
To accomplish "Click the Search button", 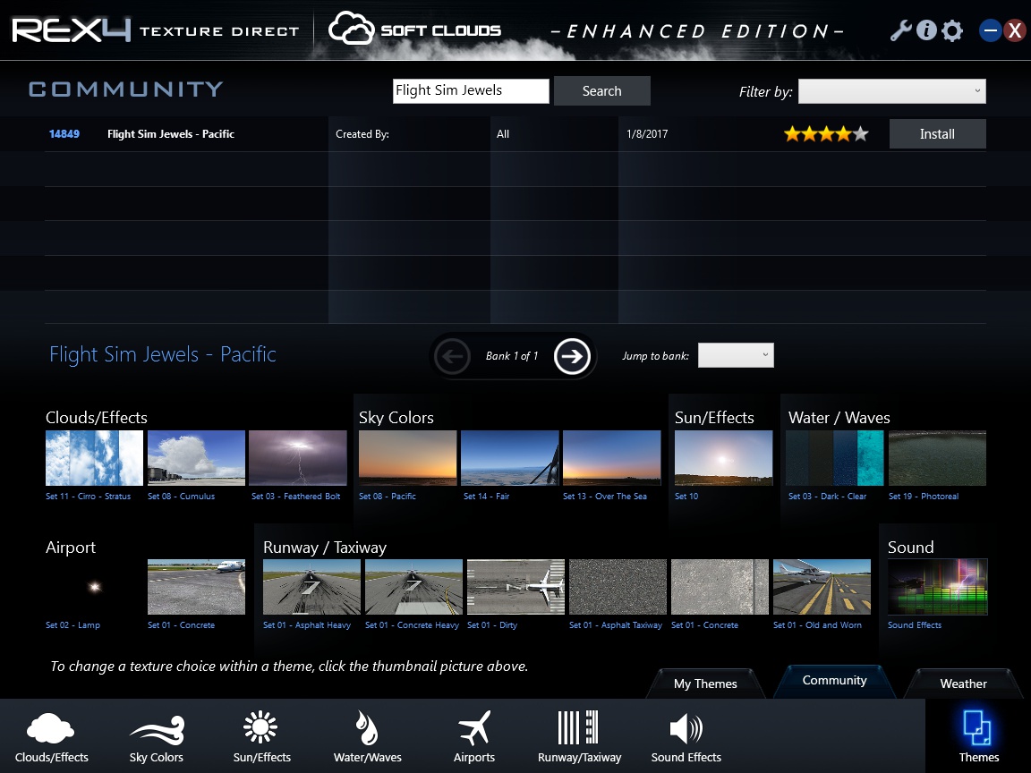I will pyautogui.click(x=601, y=90).
